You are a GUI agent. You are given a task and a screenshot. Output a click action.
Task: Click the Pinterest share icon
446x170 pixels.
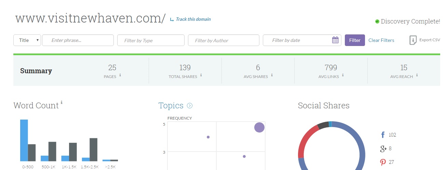(383, 162)
